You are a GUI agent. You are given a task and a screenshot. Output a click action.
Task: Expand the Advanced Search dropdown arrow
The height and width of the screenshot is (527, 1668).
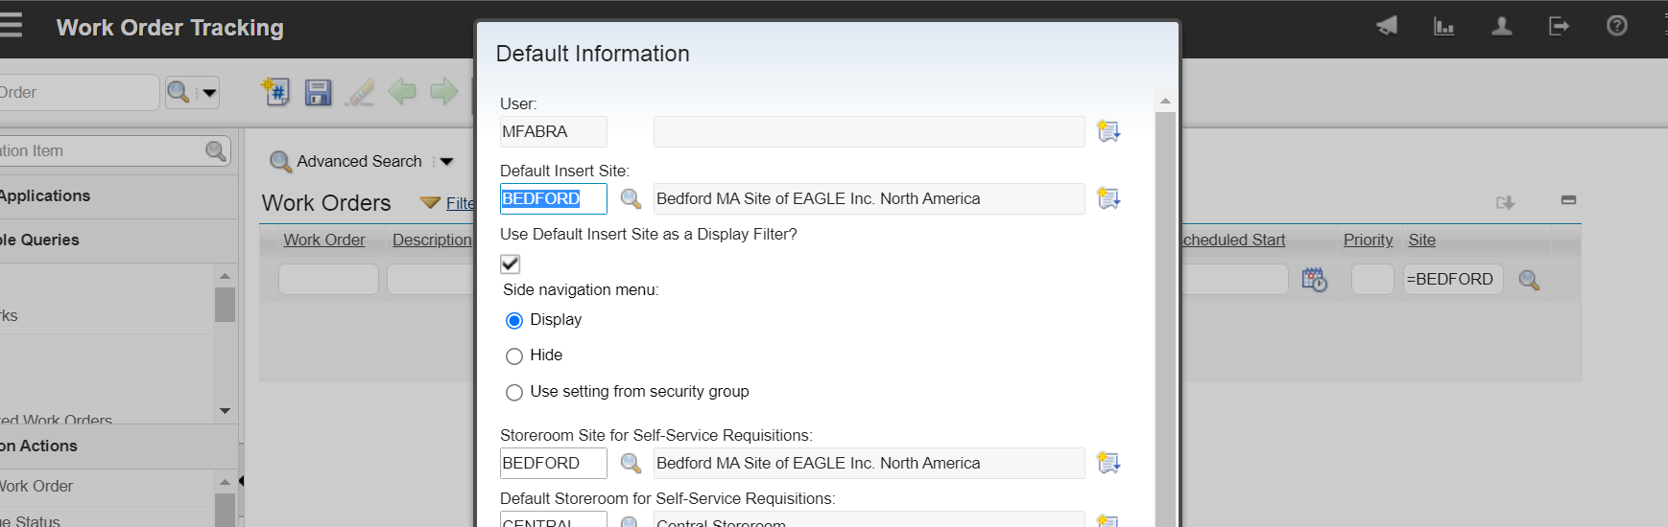pyautogui.click(x=446, y=162)
